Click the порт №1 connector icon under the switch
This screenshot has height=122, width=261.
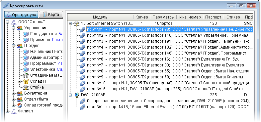pyautogui.click(x=83, y=29)
